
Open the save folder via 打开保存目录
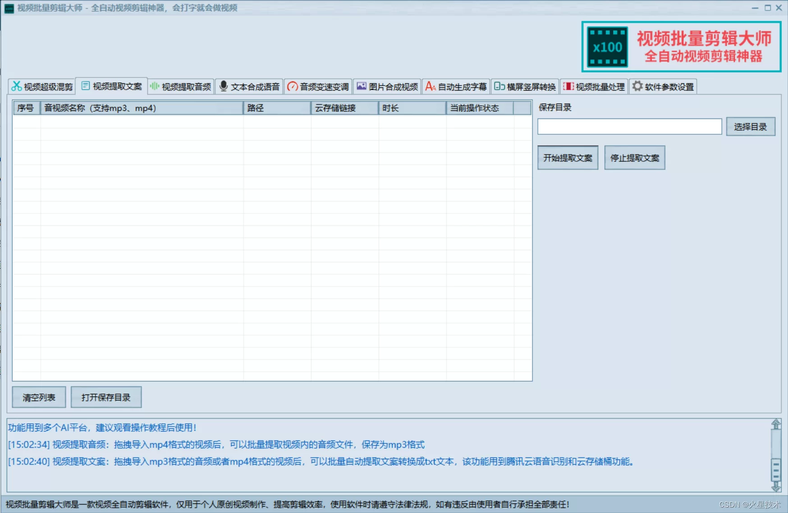pos(106,397)
